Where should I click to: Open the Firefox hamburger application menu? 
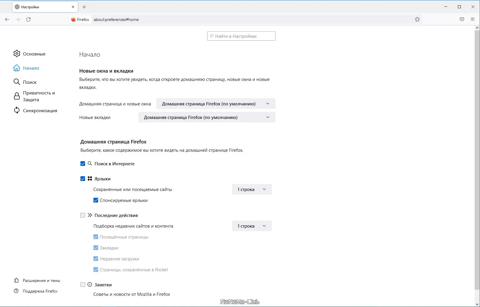tap(473, 19)
